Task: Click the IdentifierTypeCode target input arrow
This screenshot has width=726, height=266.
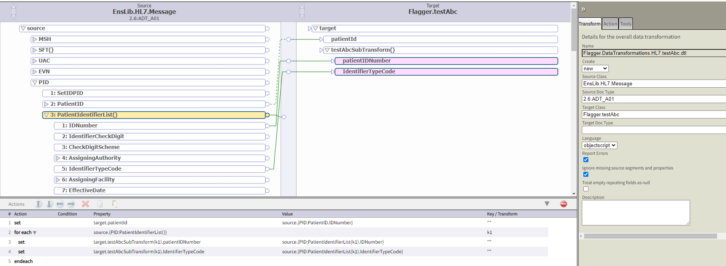Action: [x=333, y=72]
